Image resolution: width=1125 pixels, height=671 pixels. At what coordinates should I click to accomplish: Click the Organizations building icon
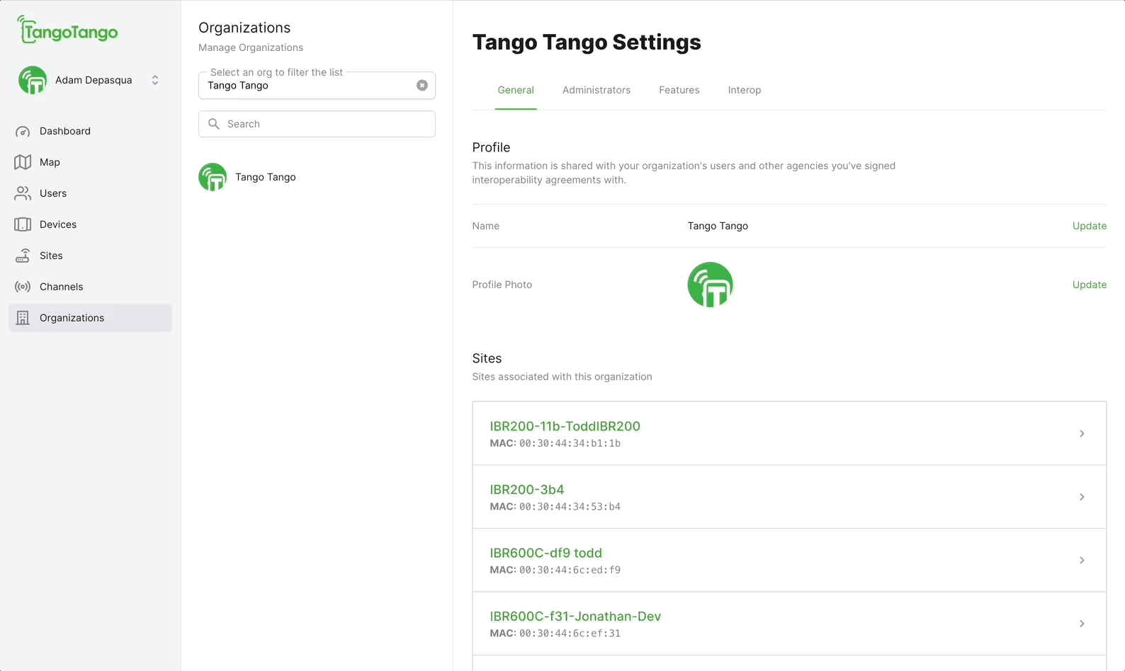click(23, 318)
